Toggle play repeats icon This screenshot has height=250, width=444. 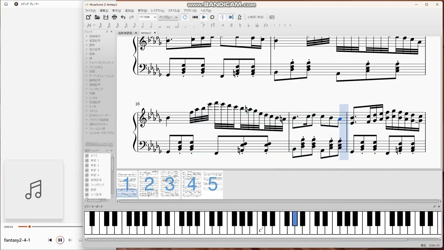click(222, 17)
